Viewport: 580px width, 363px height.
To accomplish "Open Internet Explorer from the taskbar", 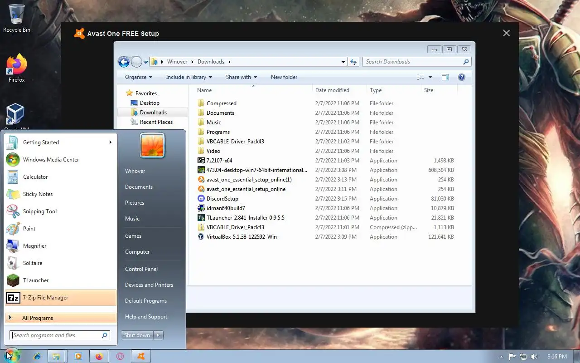I will (x=37, y=356).
